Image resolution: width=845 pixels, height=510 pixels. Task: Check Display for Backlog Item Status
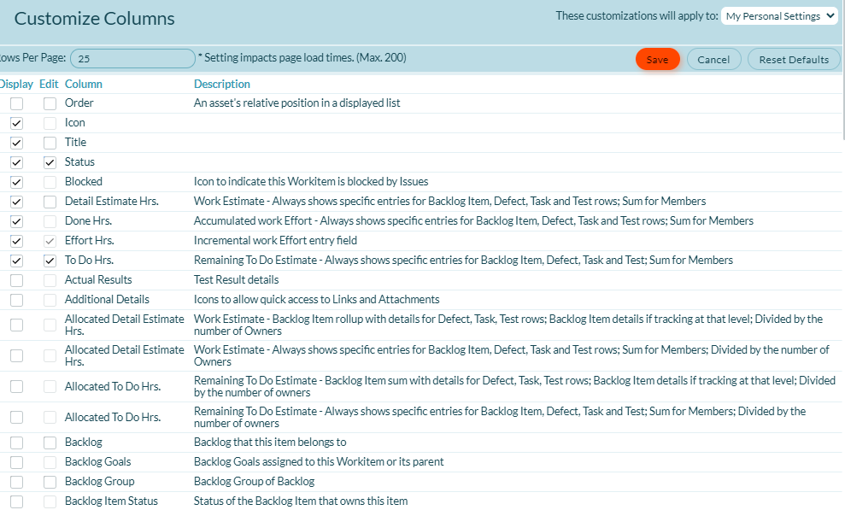(17, 501)
